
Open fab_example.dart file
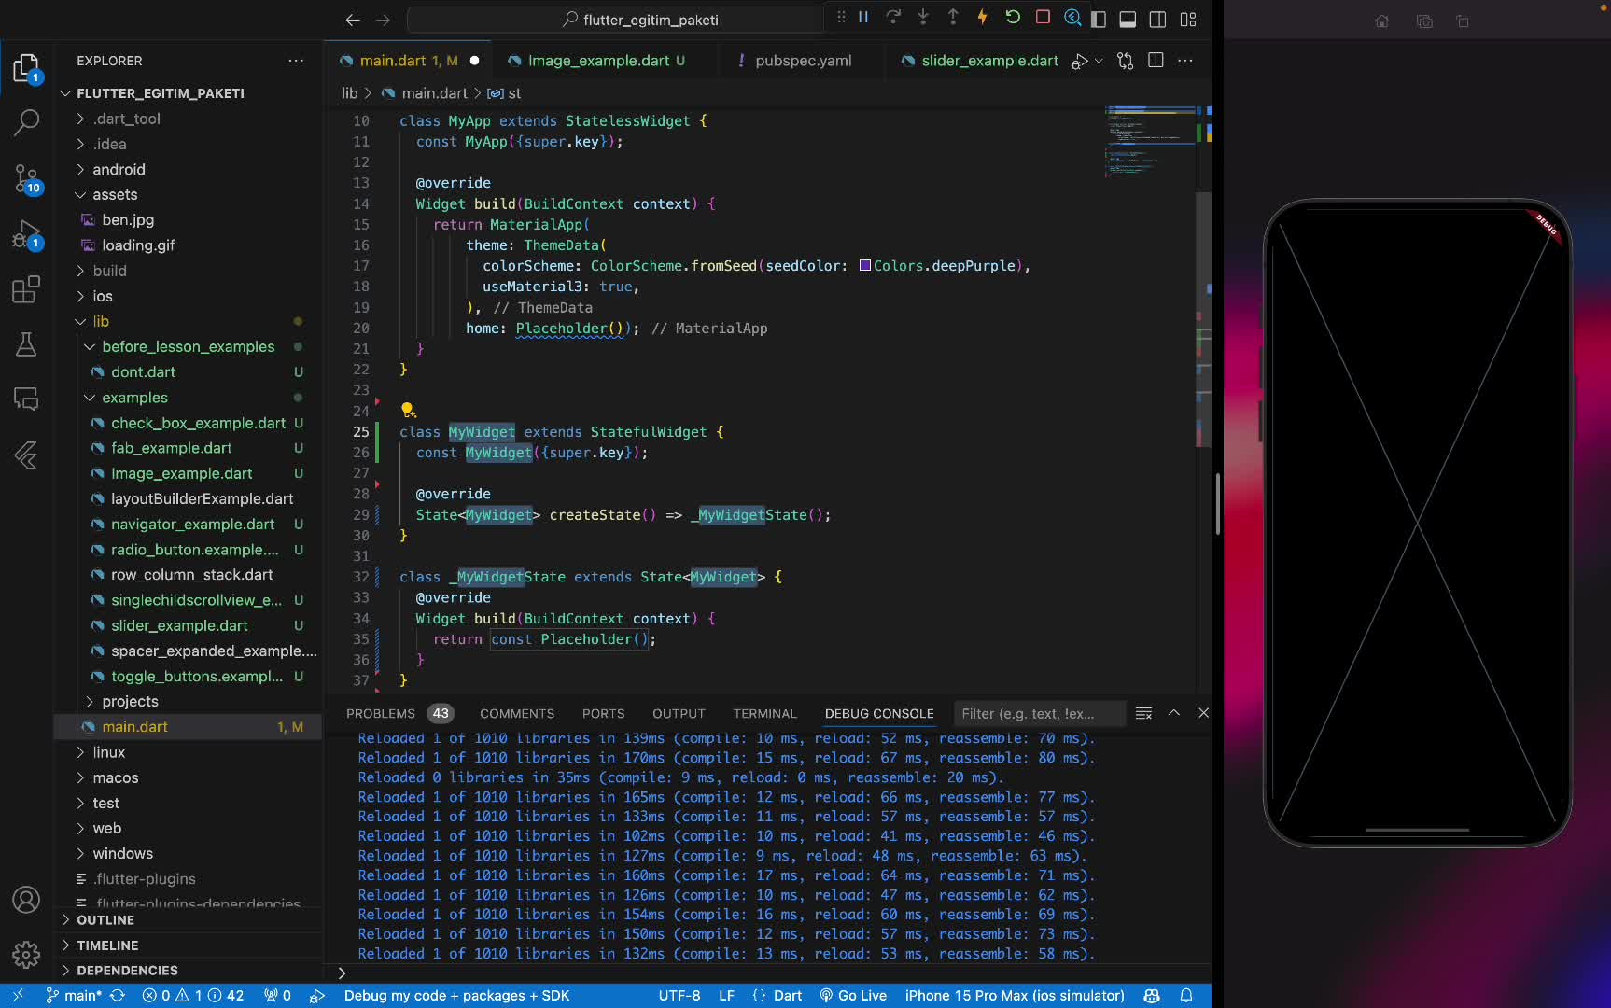tap(172, 448)
